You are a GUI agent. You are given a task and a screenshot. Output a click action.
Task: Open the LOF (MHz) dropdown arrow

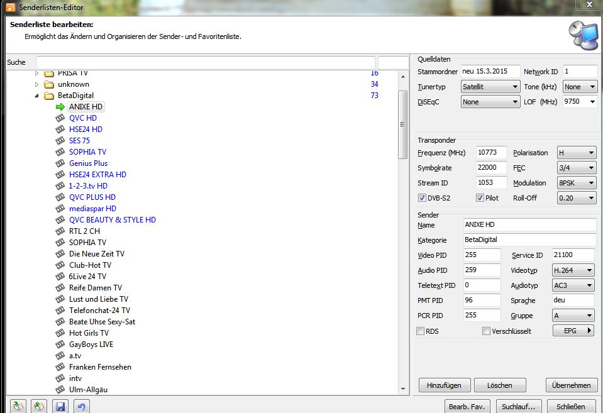point(592,102)
